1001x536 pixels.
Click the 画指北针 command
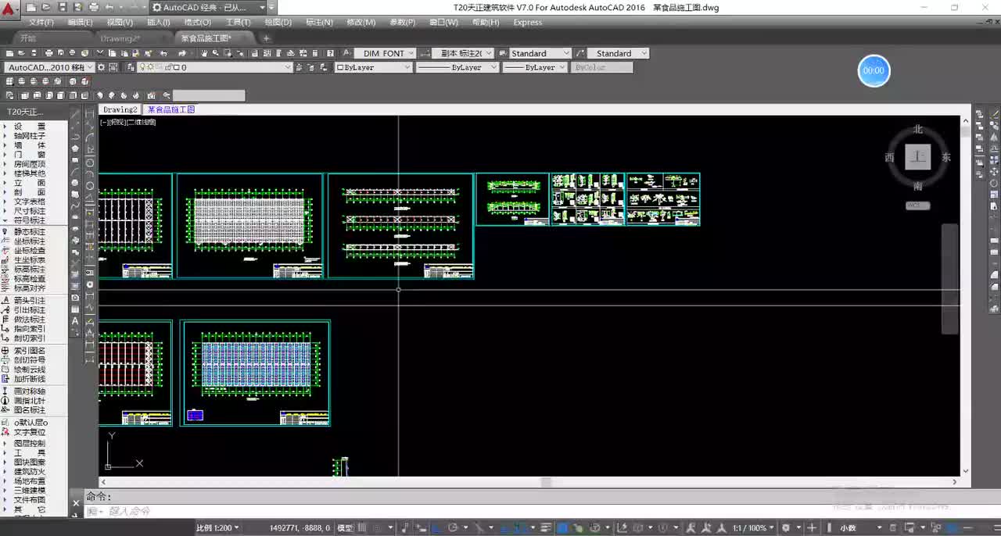[30, 401]
